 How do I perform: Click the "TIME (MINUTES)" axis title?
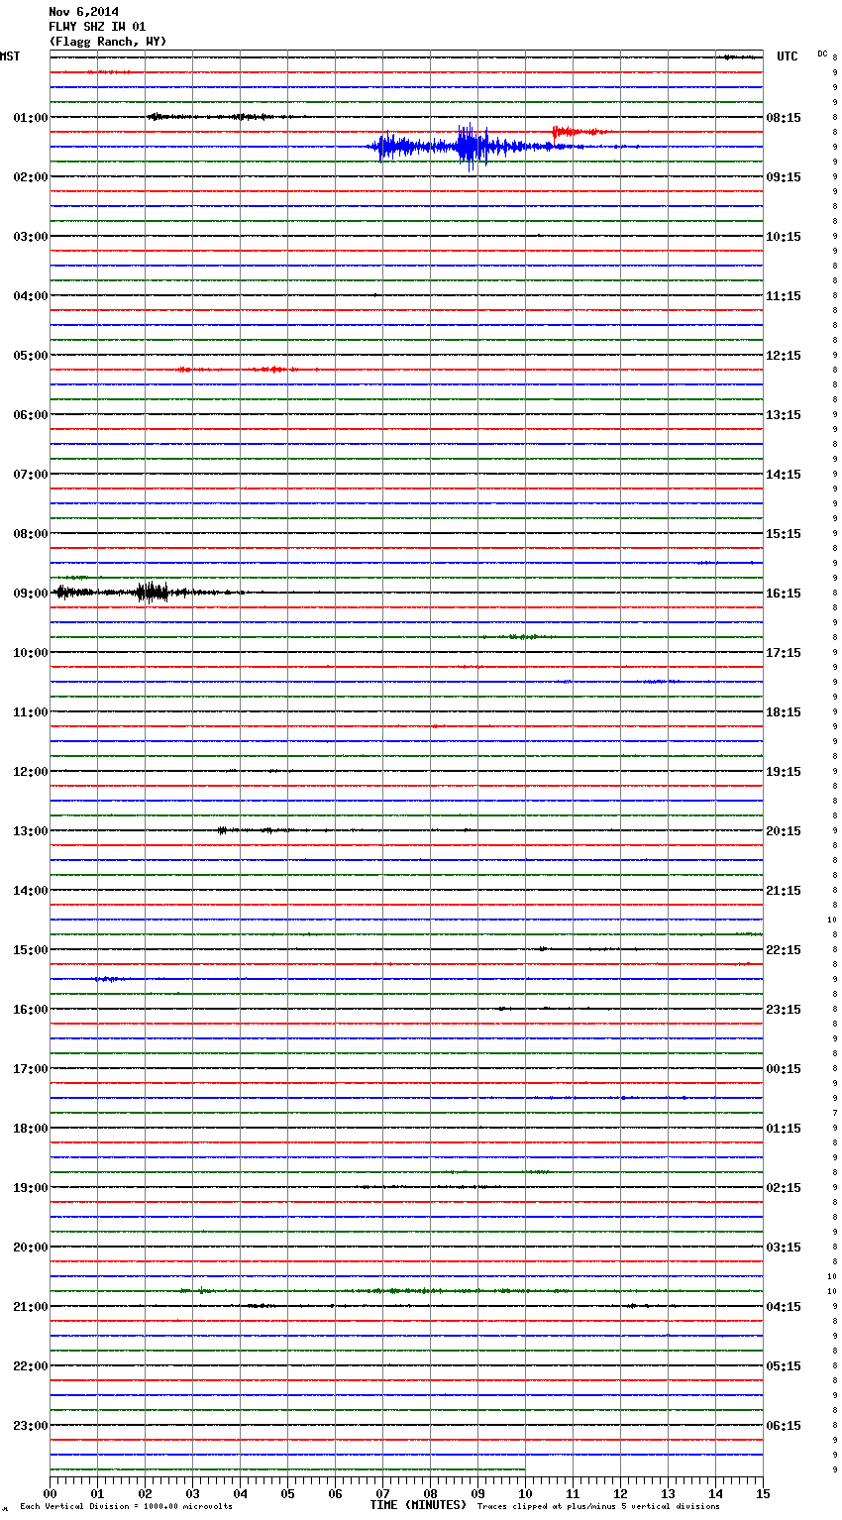(x=418, y=1505)
